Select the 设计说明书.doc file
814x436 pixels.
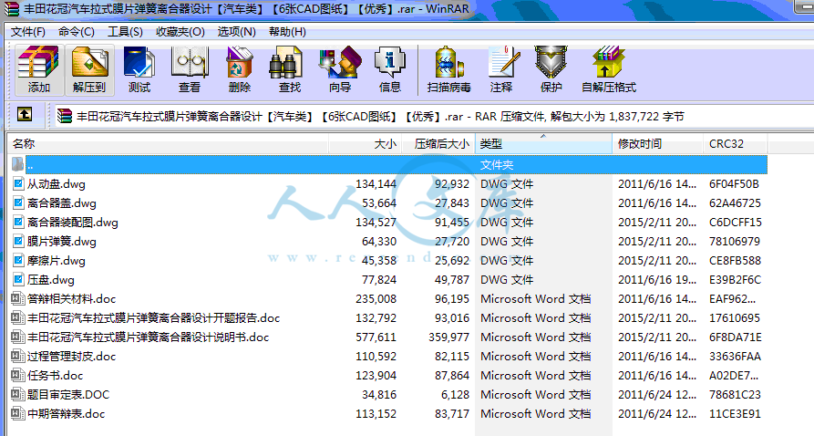click(148, 337)
